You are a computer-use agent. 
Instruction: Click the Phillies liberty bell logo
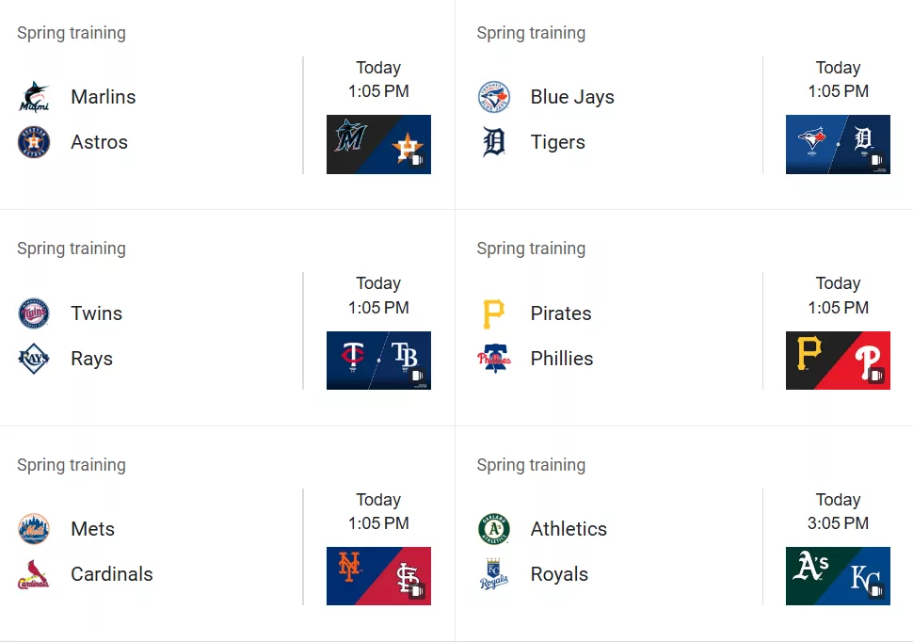[x=494, y=359]
